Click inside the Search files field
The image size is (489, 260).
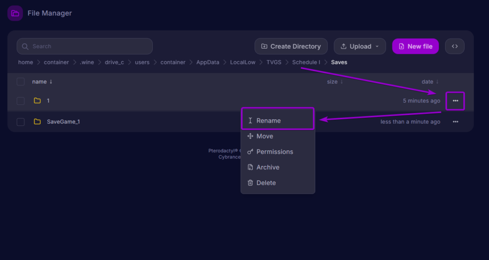pyautogui.click(x=85, y=46)
